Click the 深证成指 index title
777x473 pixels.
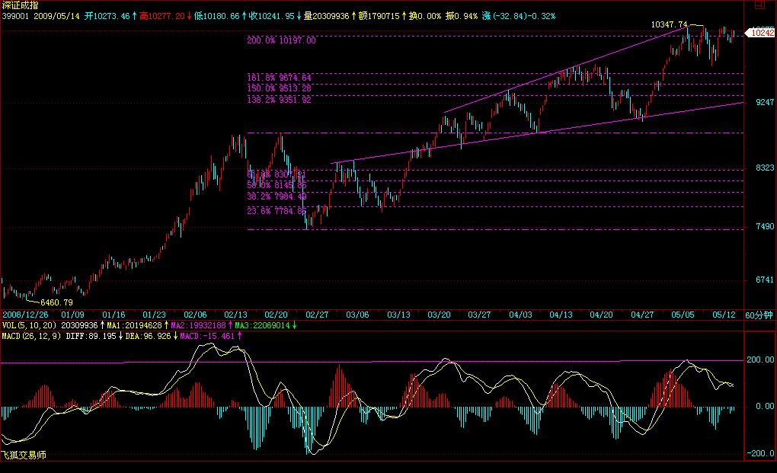point(20,5)
